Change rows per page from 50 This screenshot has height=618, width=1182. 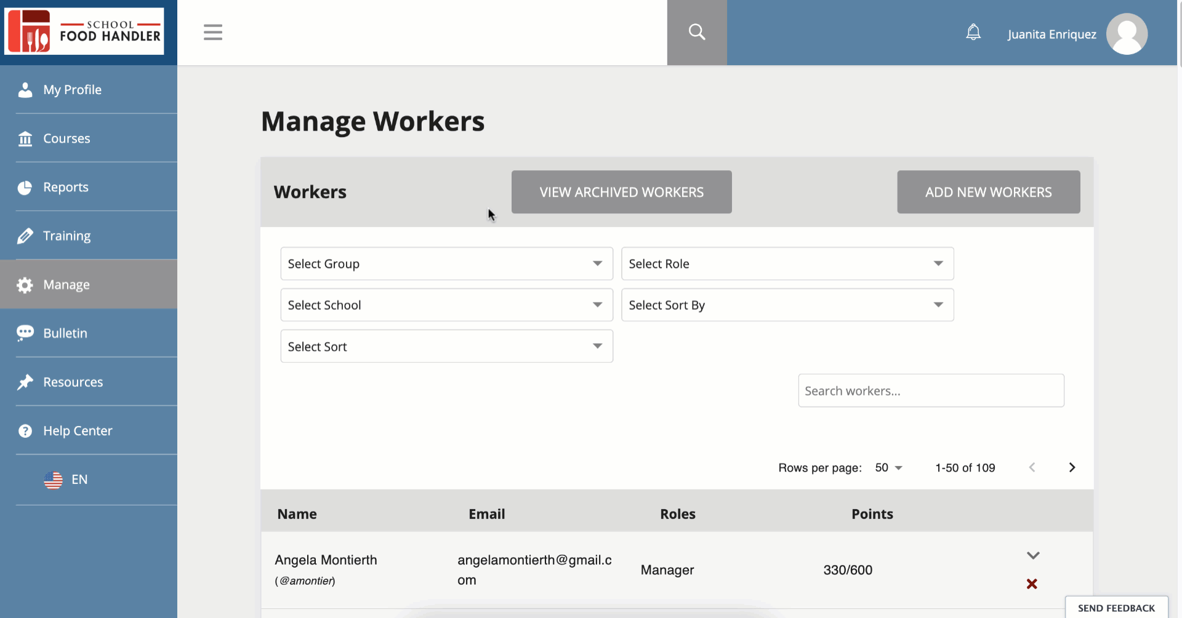tap(888, 468)
